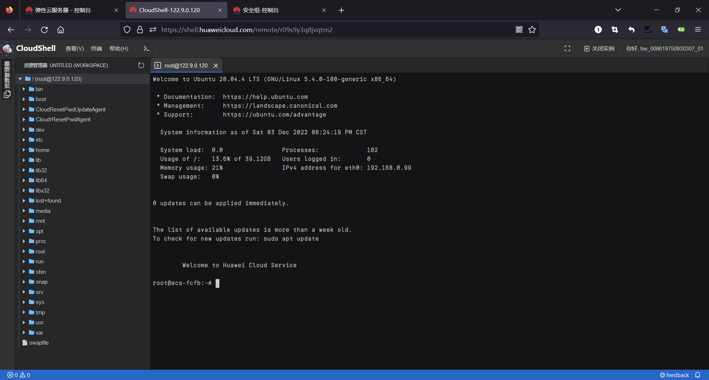Expand the home folder

pos(24,150)
